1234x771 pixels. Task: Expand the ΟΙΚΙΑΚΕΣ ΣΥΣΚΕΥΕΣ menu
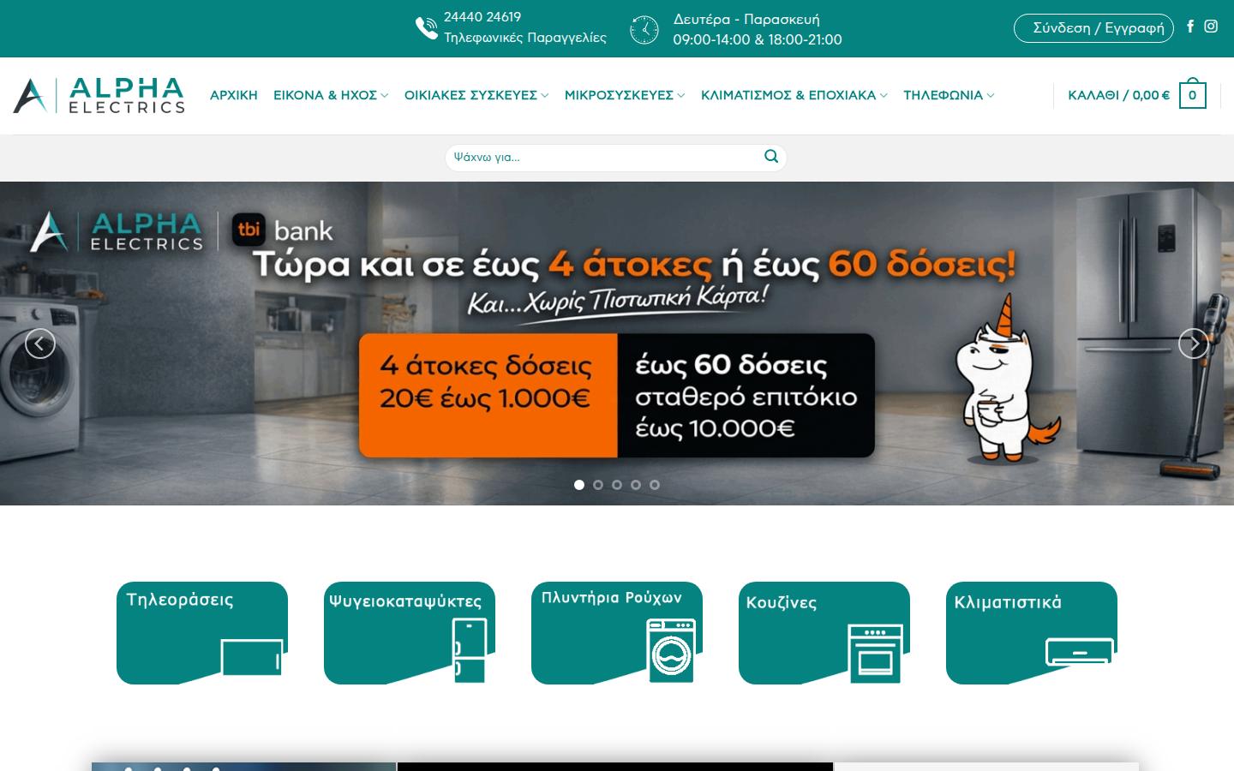(476, 95)
